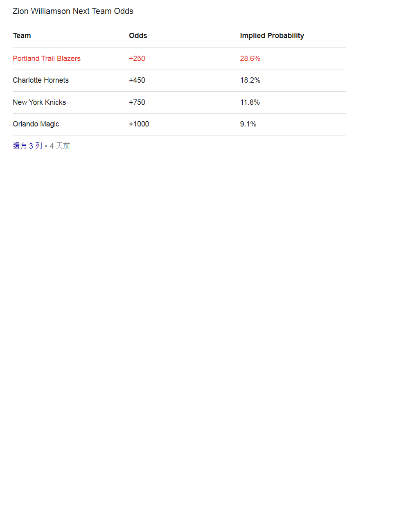Select the +450 odds cell
The height and width of the screenshot is (530, 397).
(x=137, y=80)
